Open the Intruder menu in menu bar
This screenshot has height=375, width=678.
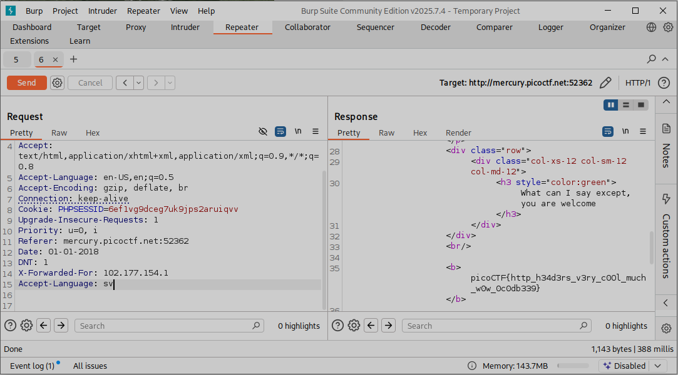coord(102,11)
